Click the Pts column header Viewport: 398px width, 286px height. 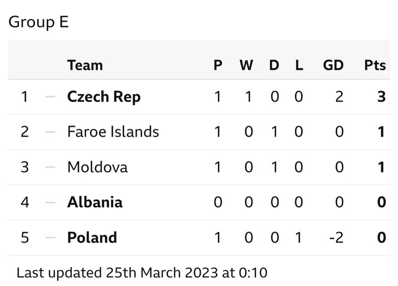375,65
